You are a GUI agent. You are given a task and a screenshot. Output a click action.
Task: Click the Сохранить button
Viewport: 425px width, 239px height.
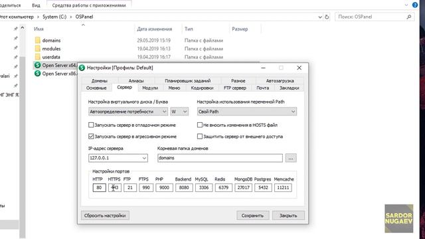(x=252, y=216)
